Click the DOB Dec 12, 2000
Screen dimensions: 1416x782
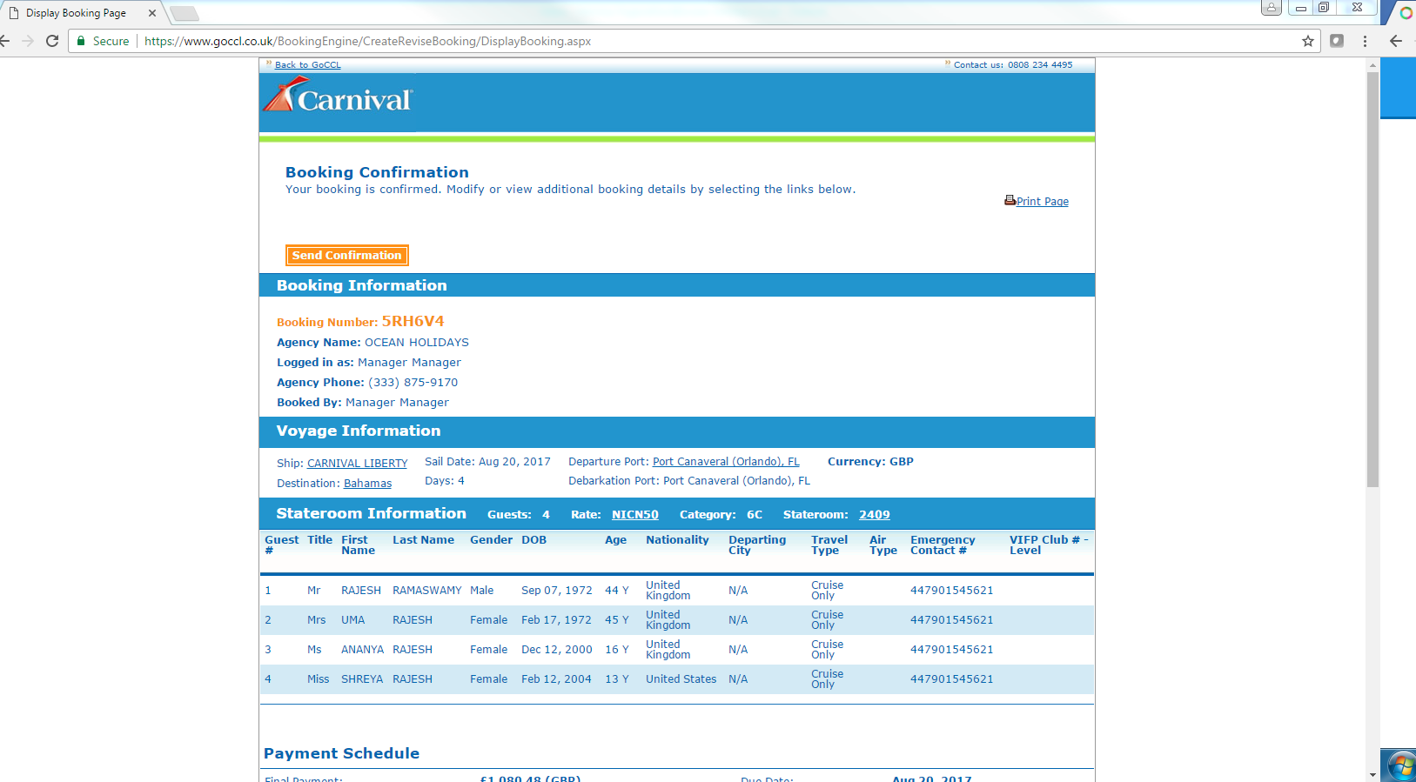tap(557, 650)
